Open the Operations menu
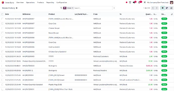 pyautogui.click(x=30, y=3)
